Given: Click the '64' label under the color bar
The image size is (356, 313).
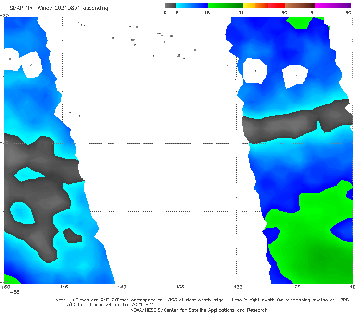Looking at the screenshot, I should [313, 13].
